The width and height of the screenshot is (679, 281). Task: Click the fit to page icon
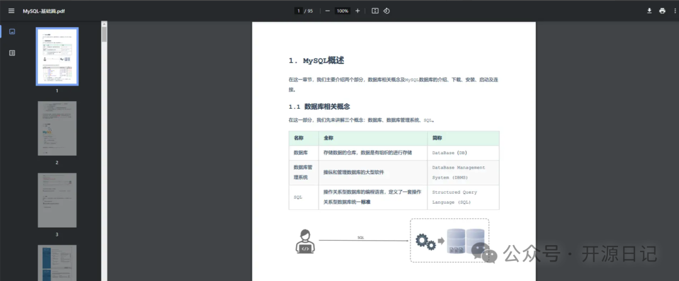tap(375, 11)
